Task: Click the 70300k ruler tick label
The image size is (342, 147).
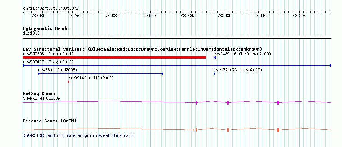Action: (113, 15)
